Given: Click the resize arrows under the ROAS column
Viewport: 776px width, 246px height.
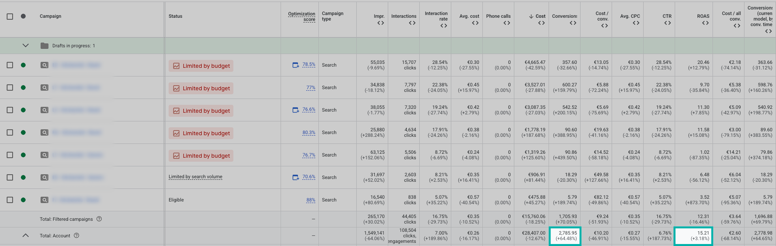Looking at the screenshot, I should [705, 23].
